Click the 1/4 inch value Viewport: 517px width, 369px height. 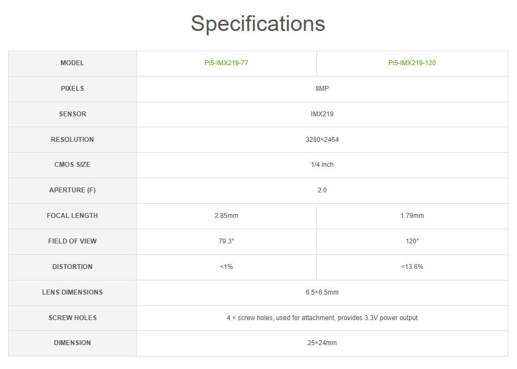pos(322,165)
